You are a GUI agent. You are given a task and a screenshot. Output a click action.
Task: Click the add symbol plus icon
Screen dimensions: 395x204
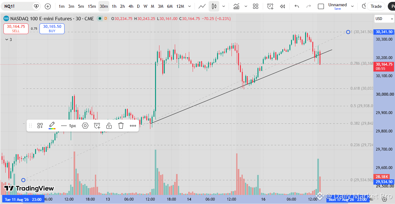click(48, 6)
